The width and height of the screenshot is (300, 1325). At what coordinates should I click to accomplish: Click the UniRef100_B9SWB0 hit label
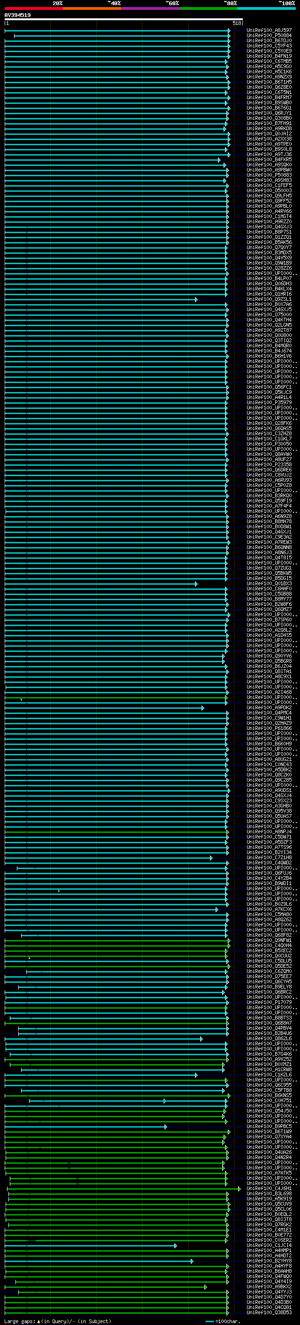tap(269, 102)
